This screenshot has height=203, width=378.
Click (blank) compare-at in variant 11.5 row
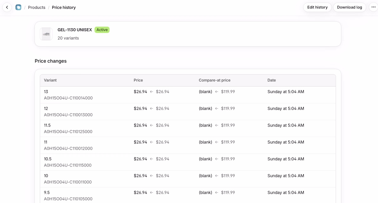pos(205,125)
